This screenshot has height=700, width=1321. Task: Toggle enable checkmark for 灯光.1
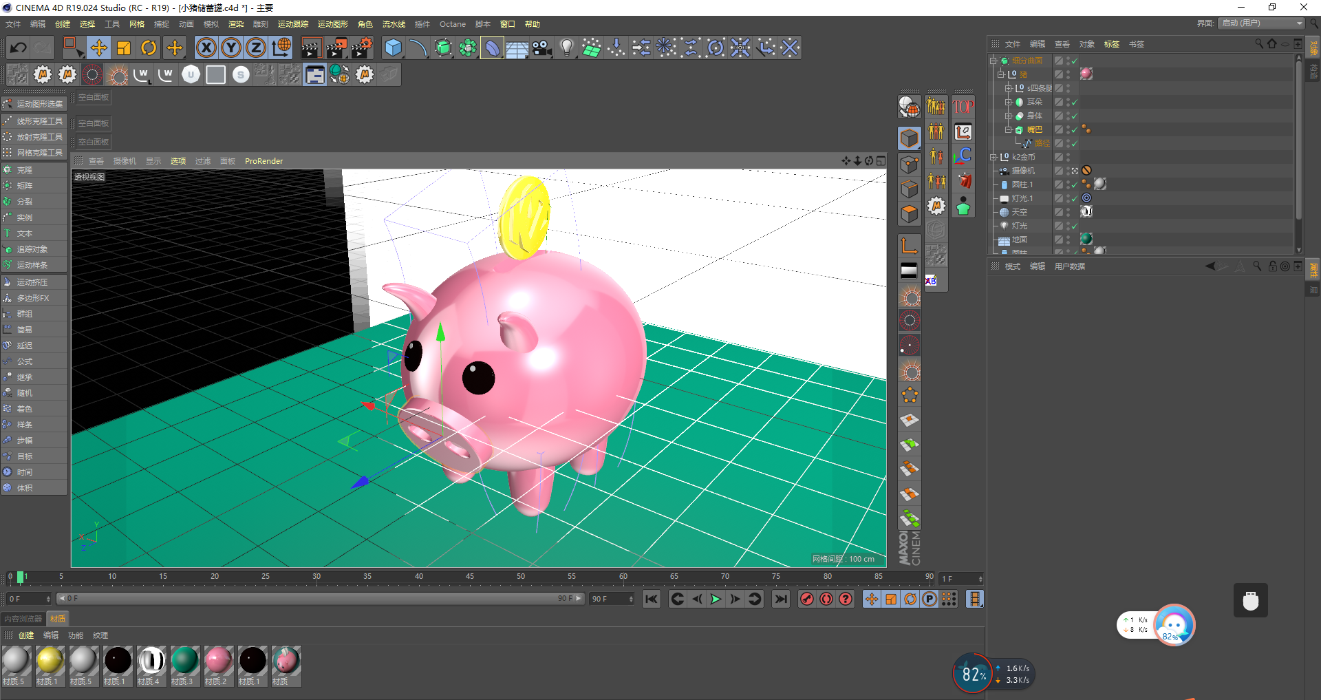1074,198
